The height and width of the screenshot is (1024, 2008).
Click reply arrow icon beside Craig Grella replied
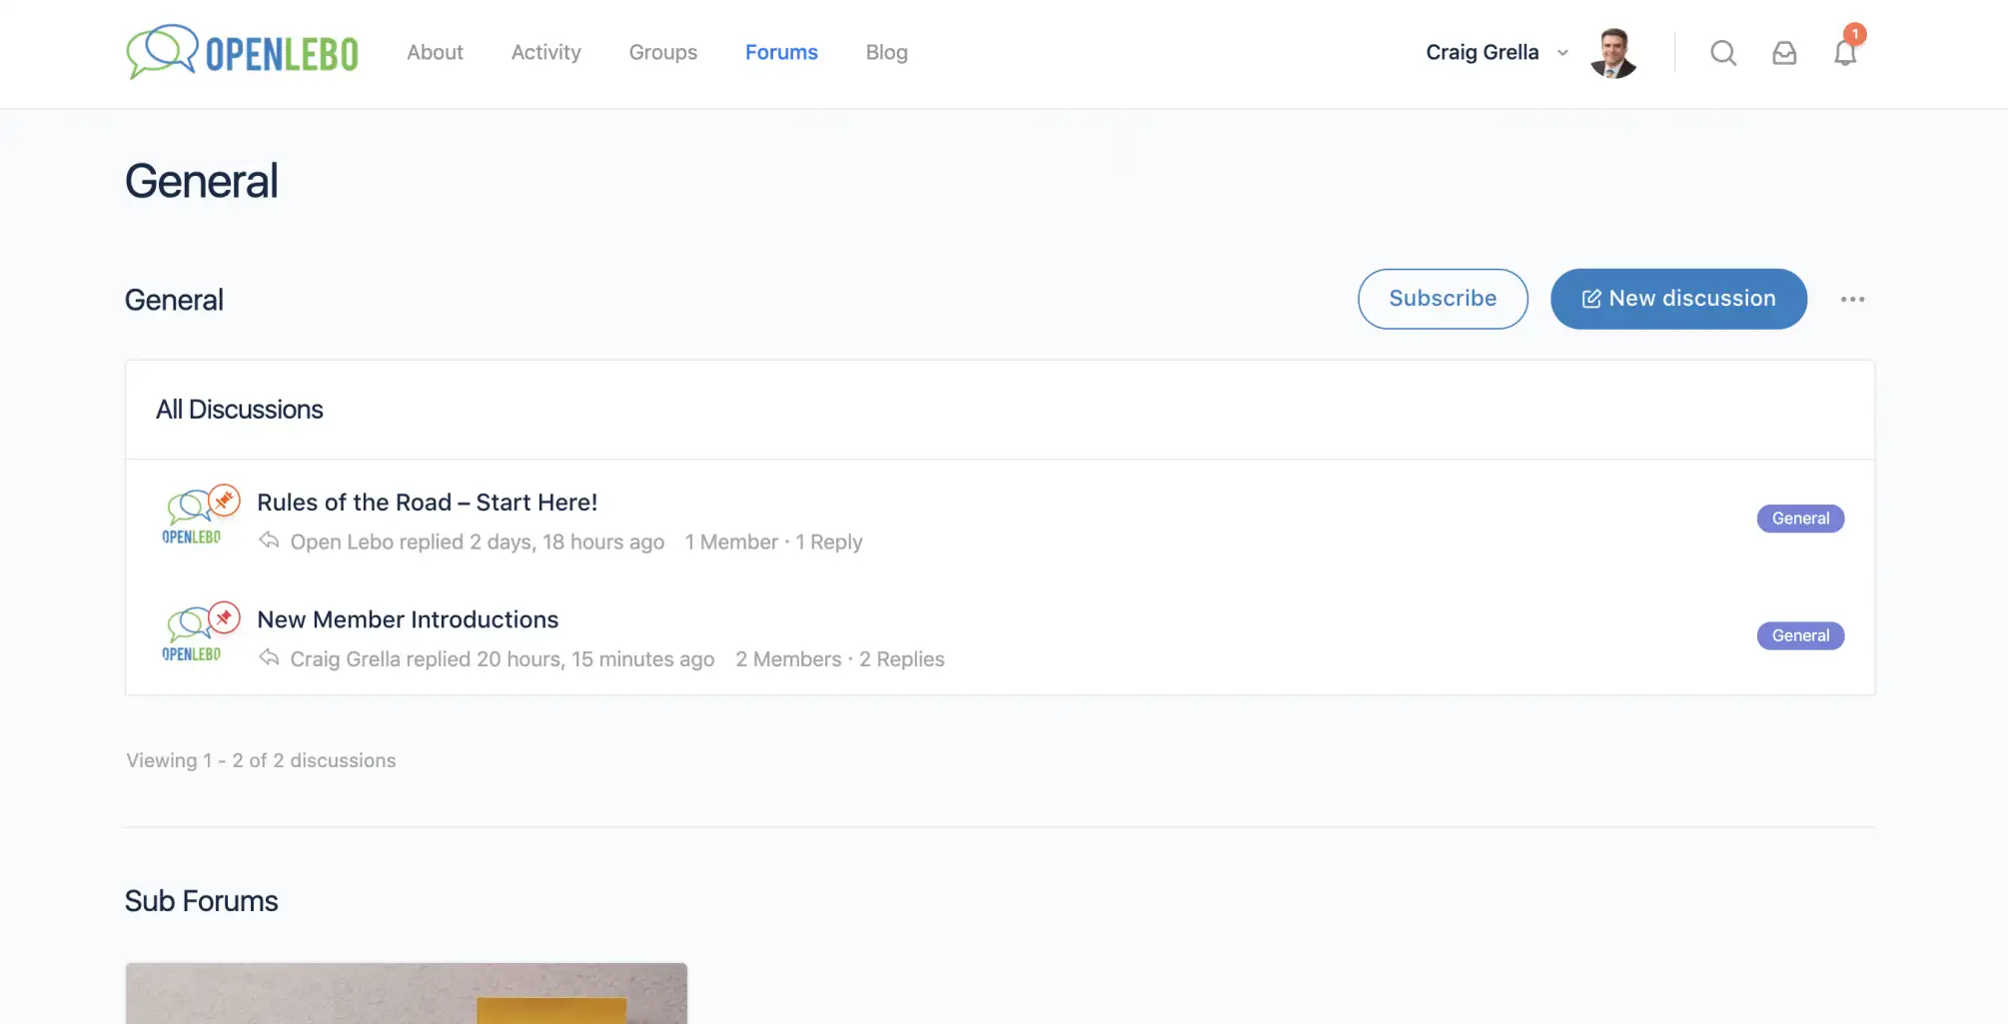tap(269, 657)
